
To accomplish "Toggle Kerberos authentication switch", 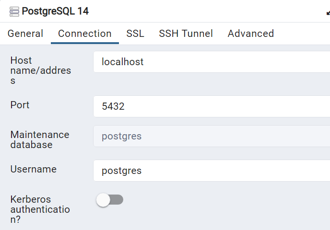I will (110, 200).
